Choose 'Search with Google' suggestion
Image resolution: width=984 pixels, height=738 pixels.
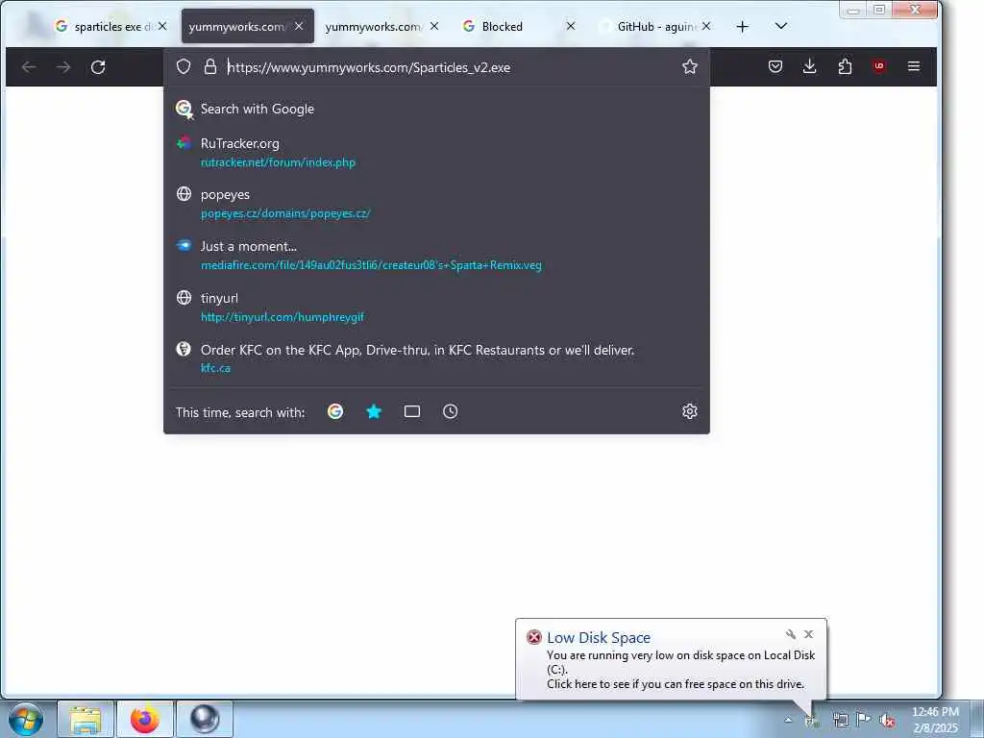[x=436, y=109]
